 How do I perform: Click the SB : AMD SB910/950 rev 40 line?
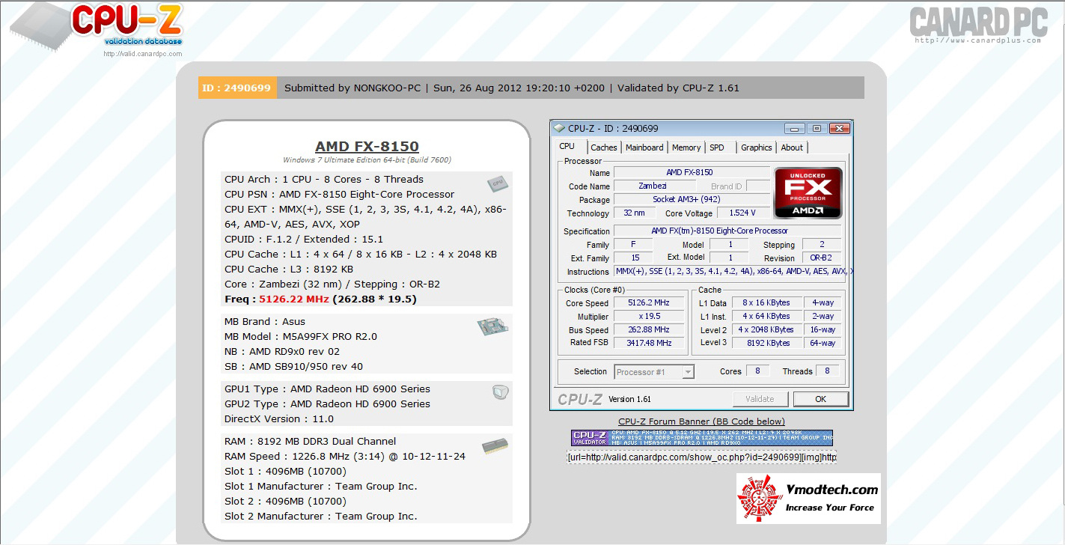tap(293, 367)
